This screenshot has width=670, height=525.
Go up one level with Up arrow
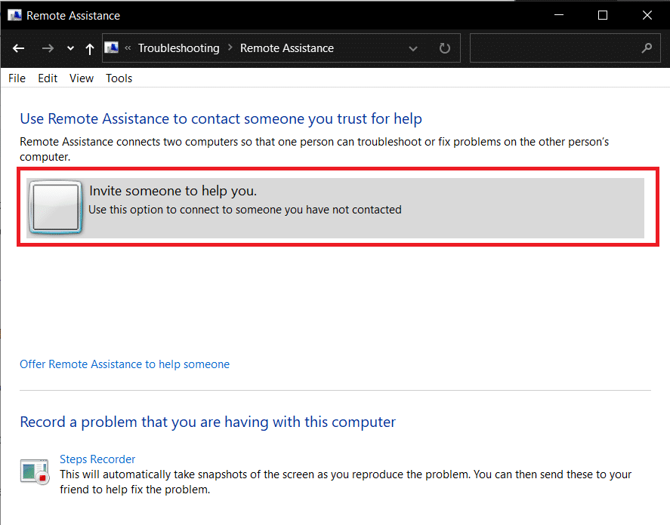(90, 48)
